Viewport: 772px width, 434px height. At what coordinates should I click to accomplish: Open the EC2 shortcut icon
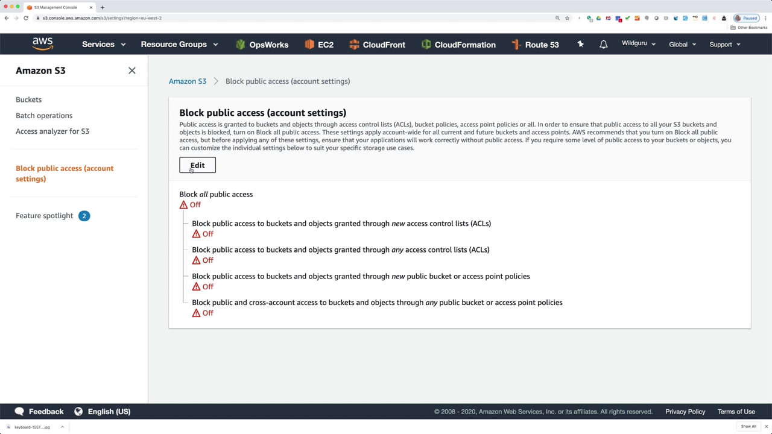click(309, 45)
